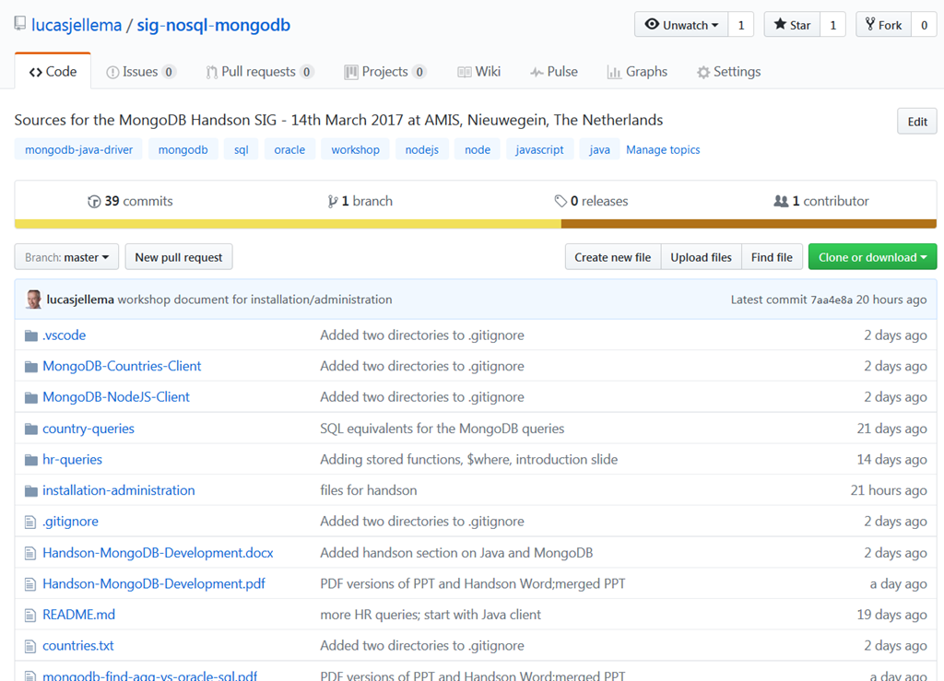
Task: Fork the repository using Fork button
Action: click(883, 25)
